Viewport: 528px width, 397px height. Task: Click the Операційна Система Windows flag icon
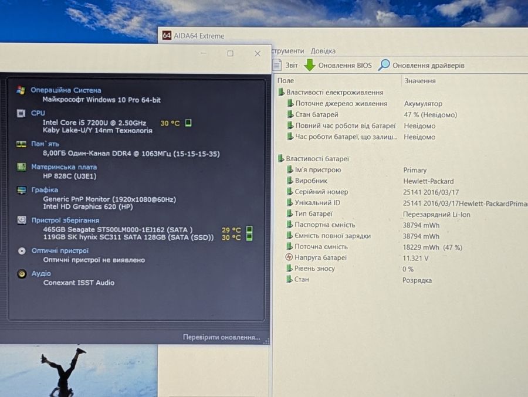21,90
